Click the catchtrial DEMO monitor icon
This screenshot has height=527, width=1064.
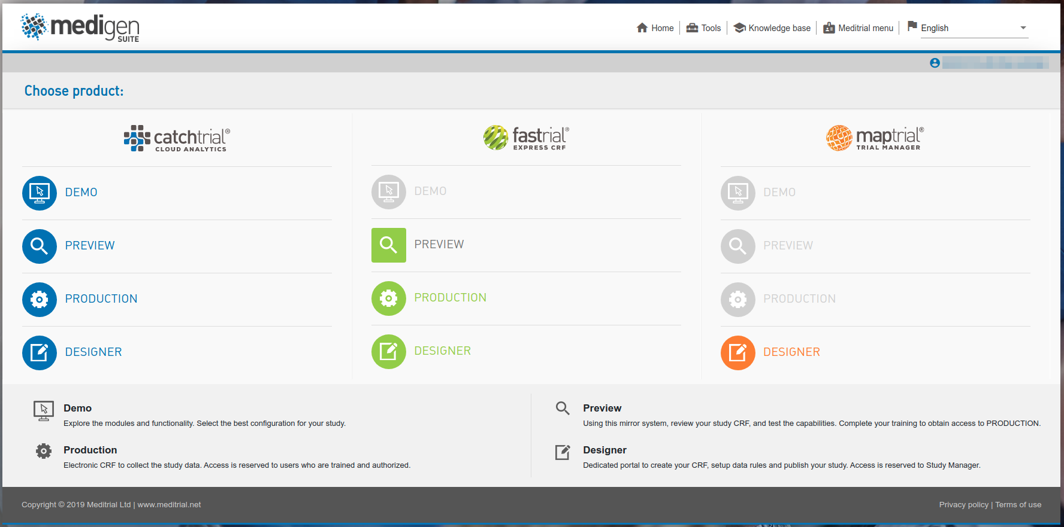(40, 193)
